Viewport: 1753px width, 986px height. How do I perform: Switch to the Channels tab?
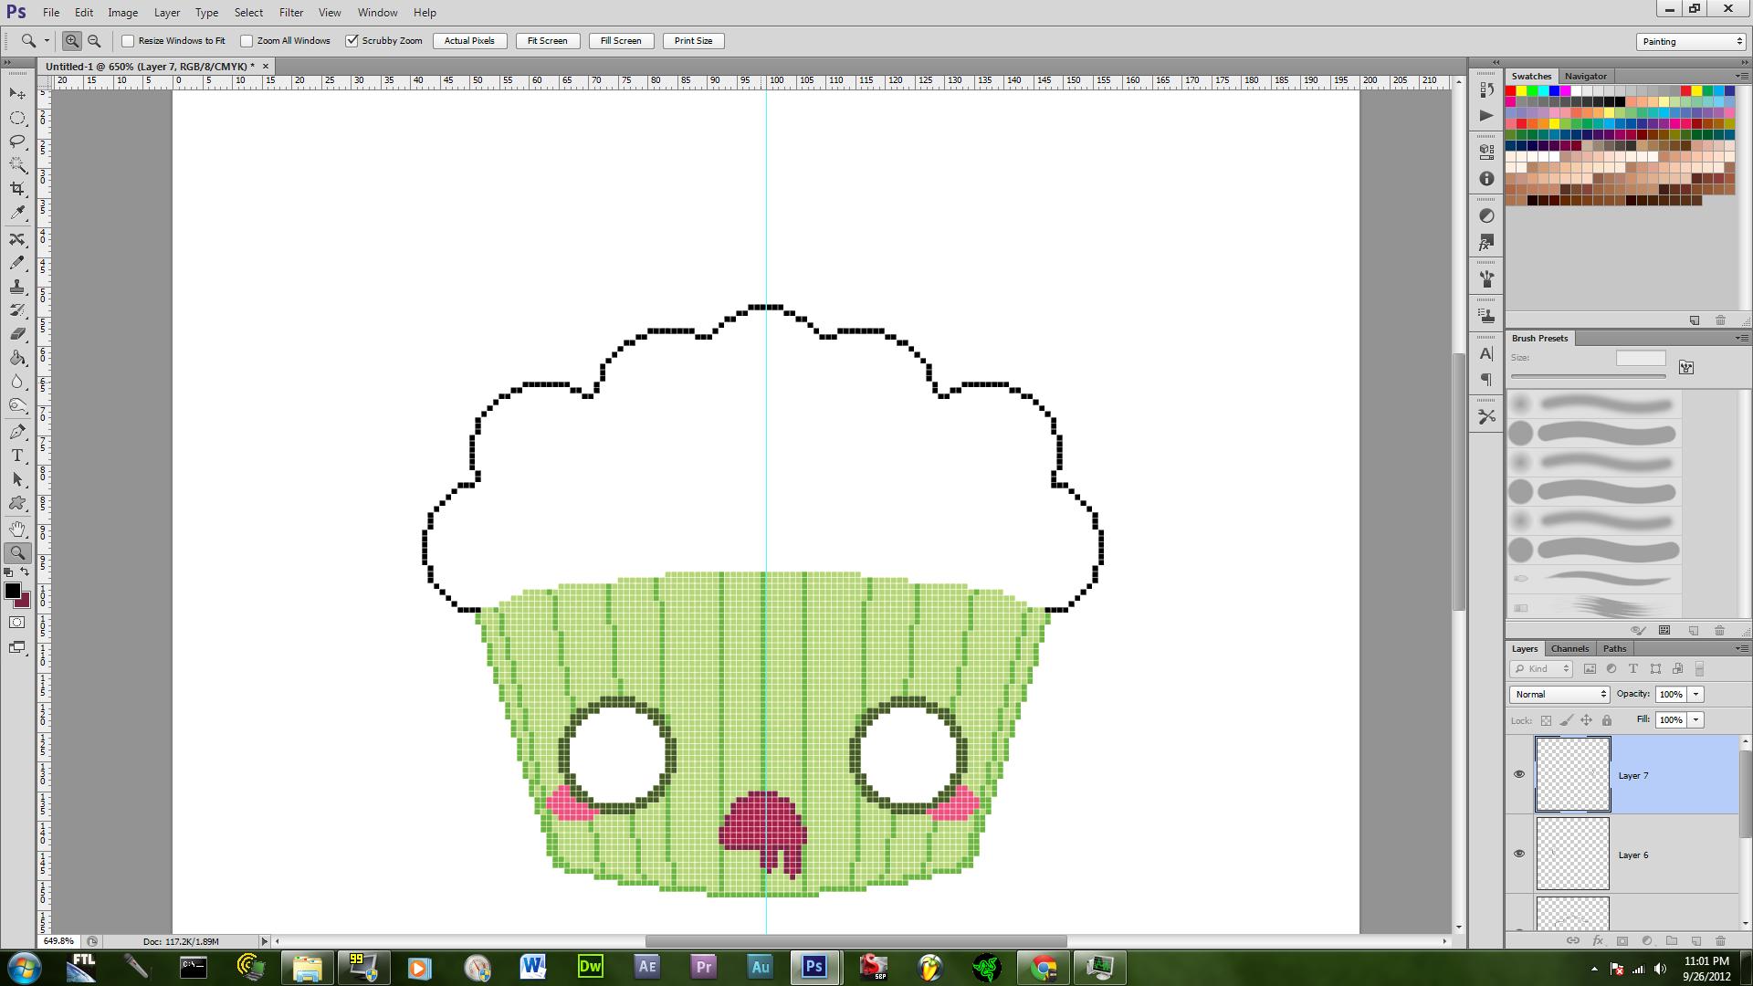click(1569, 648)
